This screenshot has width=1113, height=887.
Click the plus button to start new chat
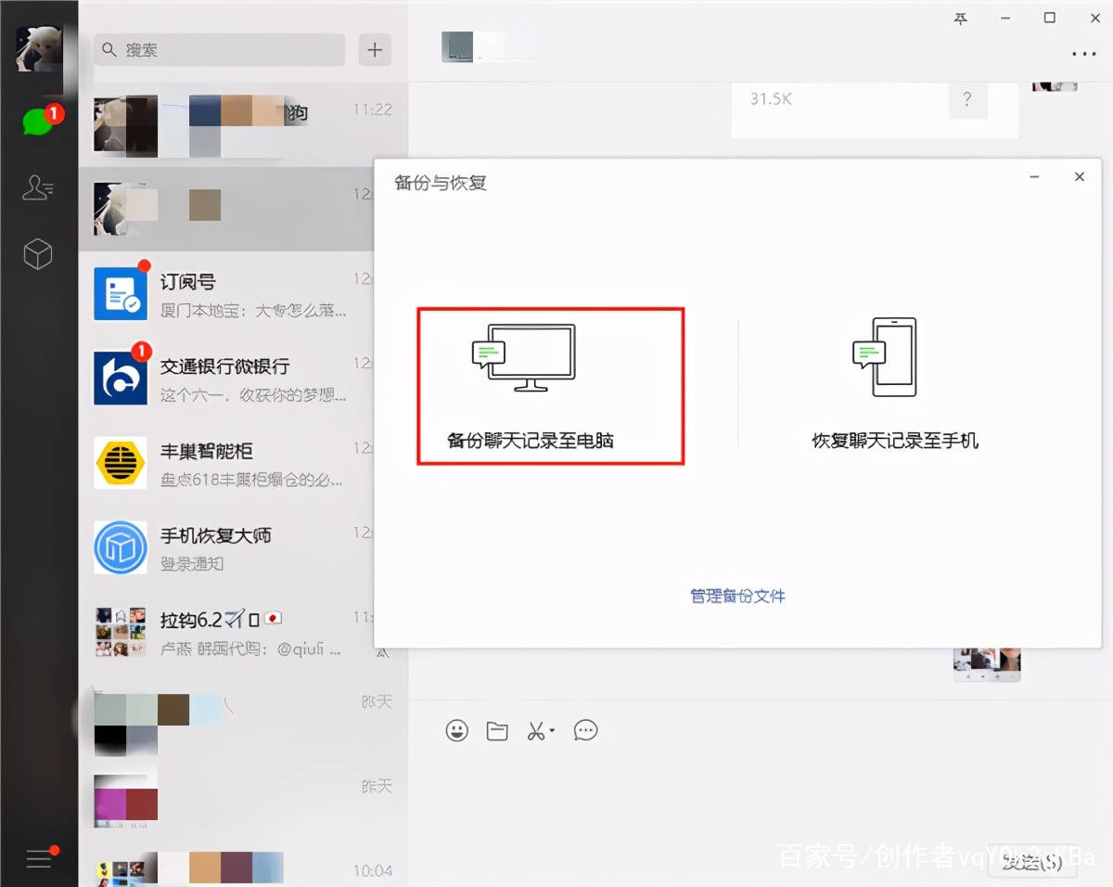[375, 50]
